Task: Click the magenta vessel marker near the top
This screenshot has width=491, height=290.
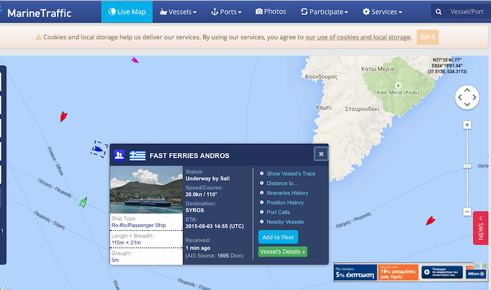Action: [134, 60]
